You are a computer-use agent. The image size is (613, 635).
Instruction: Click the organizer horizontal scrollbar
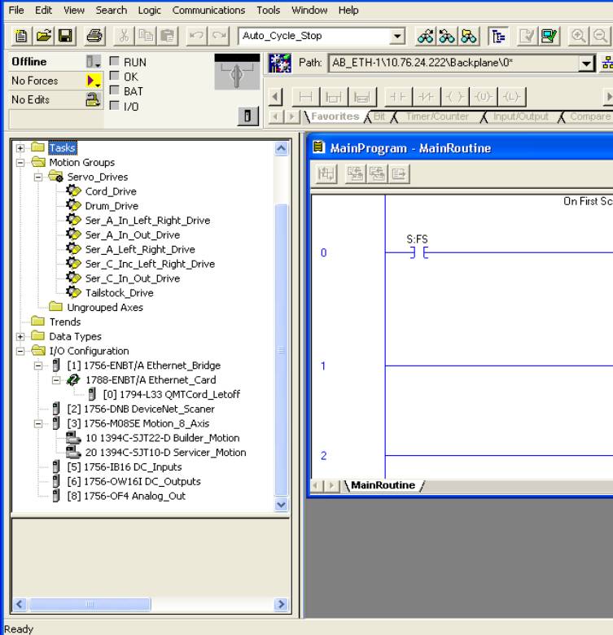[147, 605]
